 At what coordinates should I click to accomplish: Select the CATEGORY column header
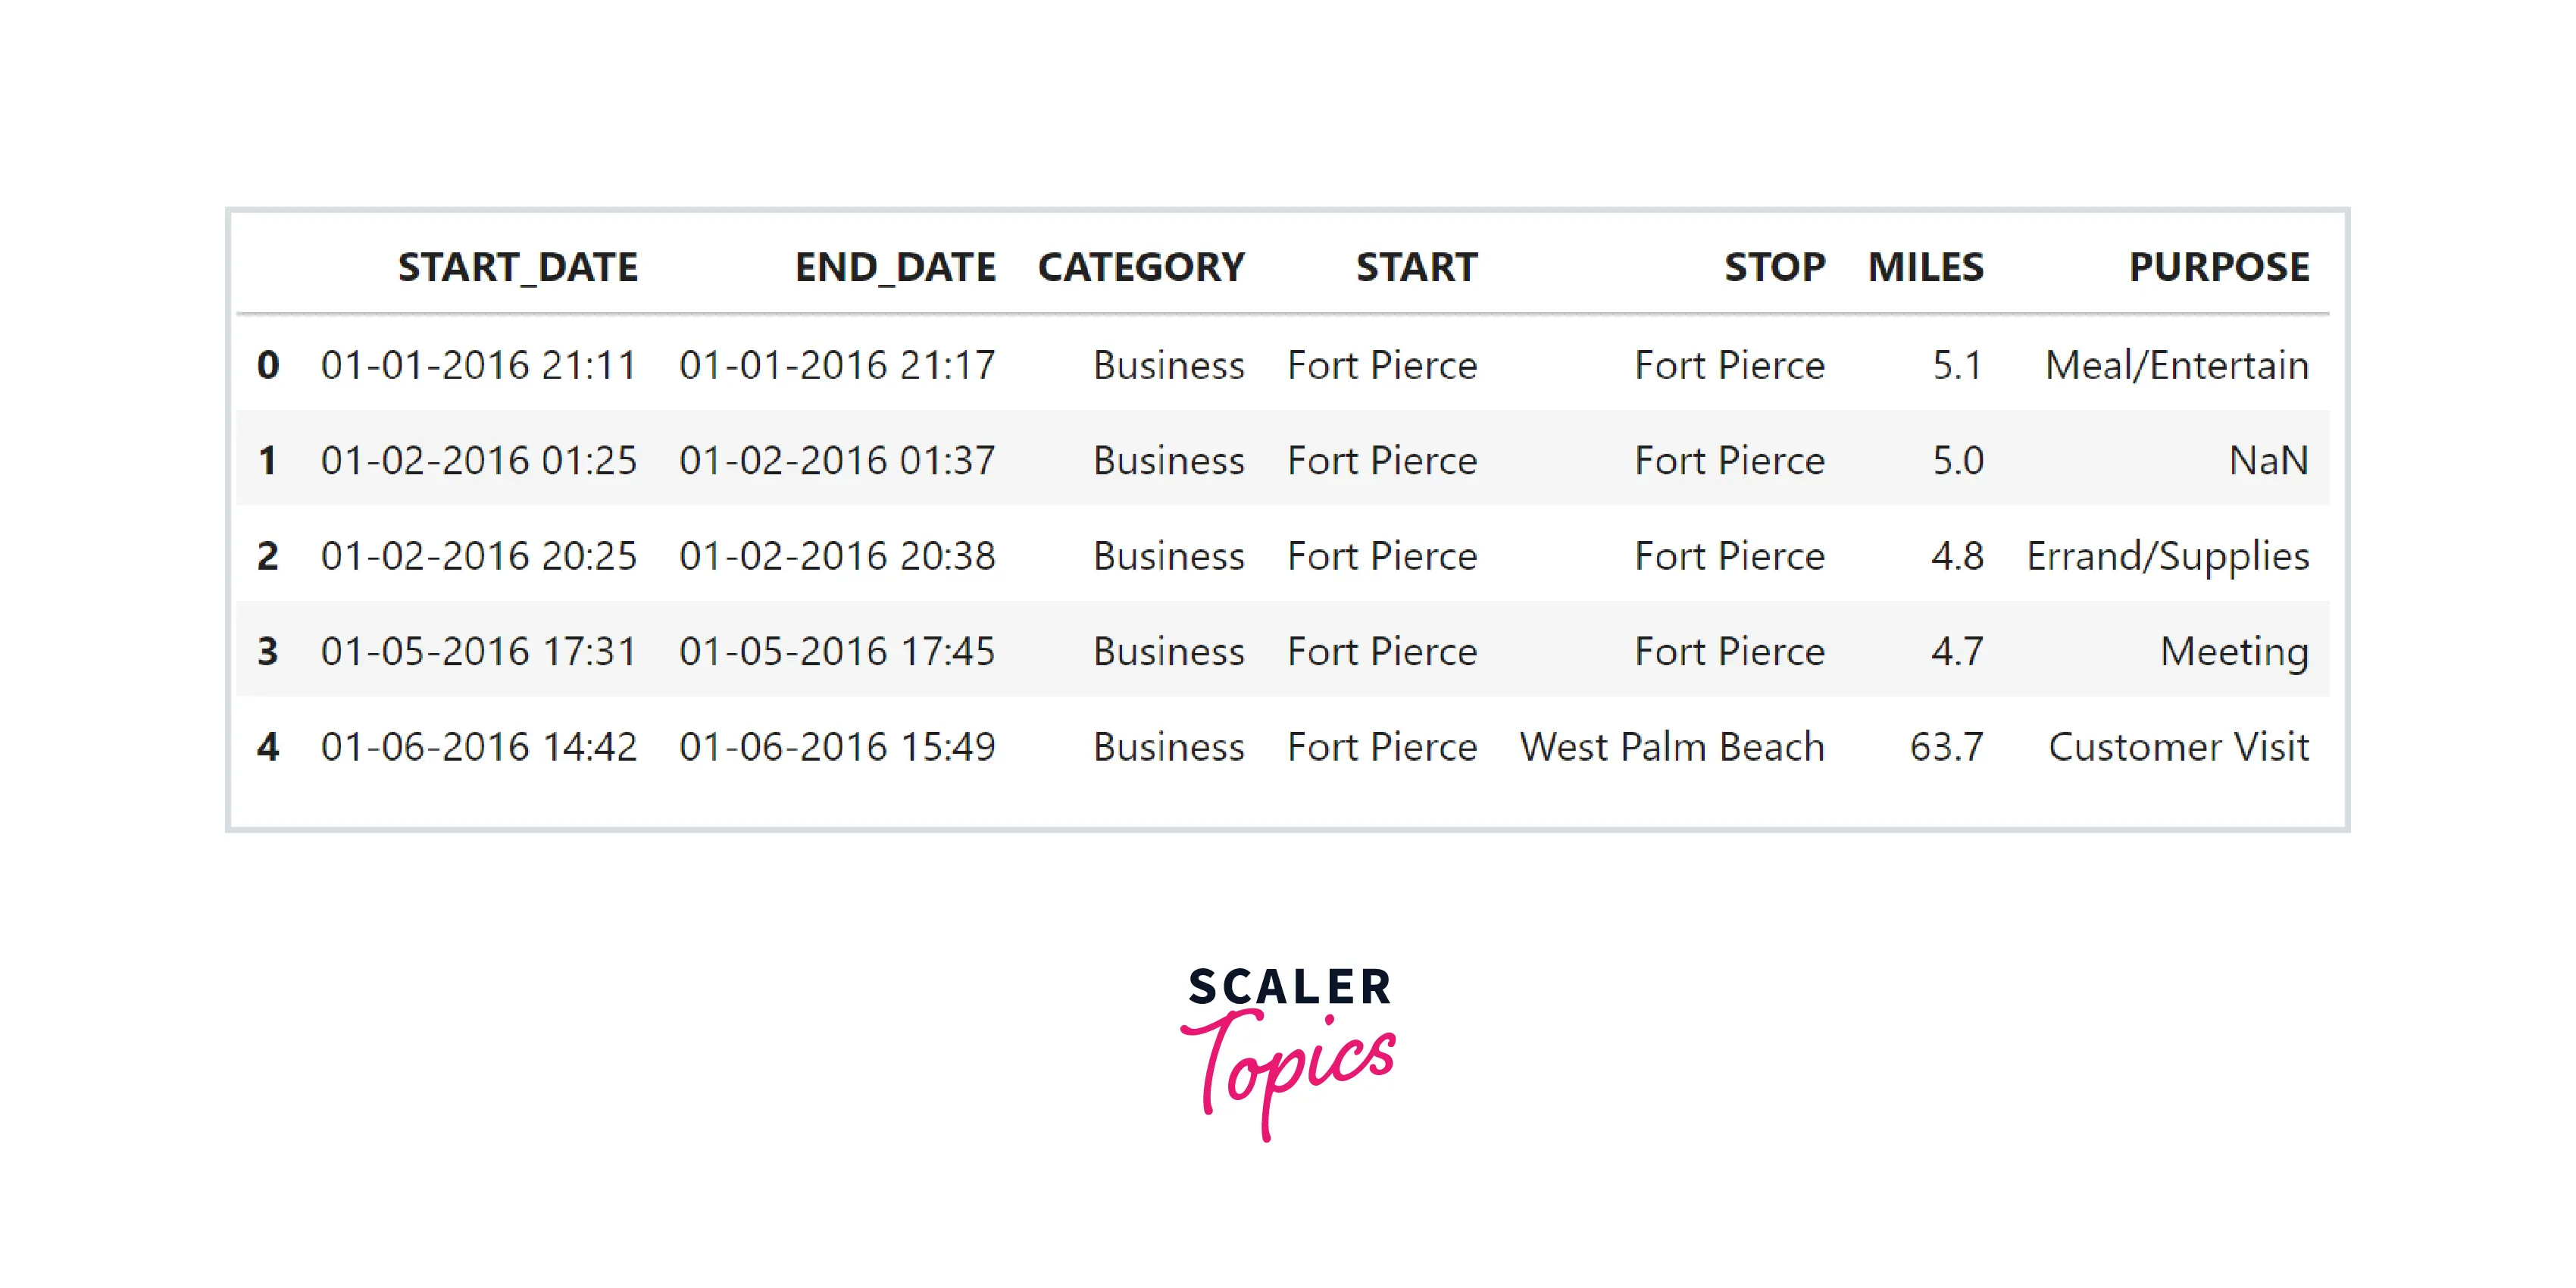1141,268
